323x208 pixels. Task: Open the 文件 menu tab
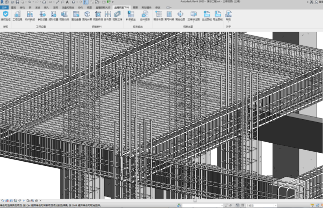pos(5,8)
